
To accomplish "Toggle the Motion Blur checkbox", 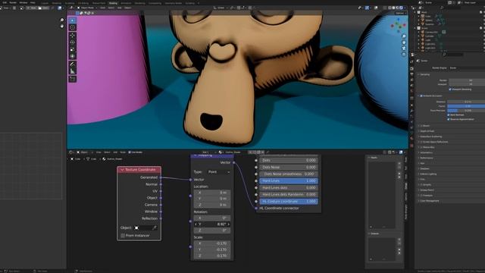I will (x=421, y=147).
